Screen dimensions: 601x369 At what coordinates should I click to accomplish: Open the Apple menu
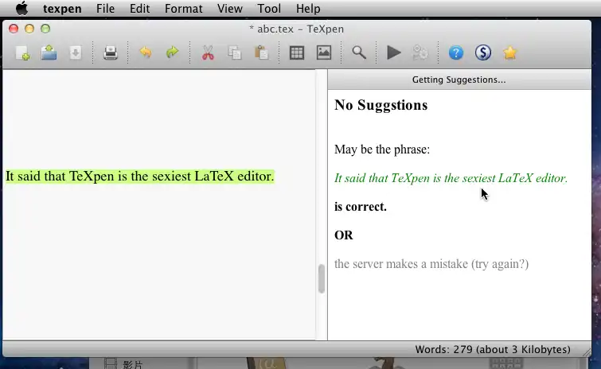coord(21,9)
